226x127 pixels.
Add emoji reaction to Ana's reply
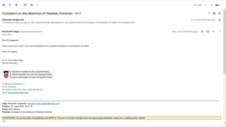(x=208, y=32)
